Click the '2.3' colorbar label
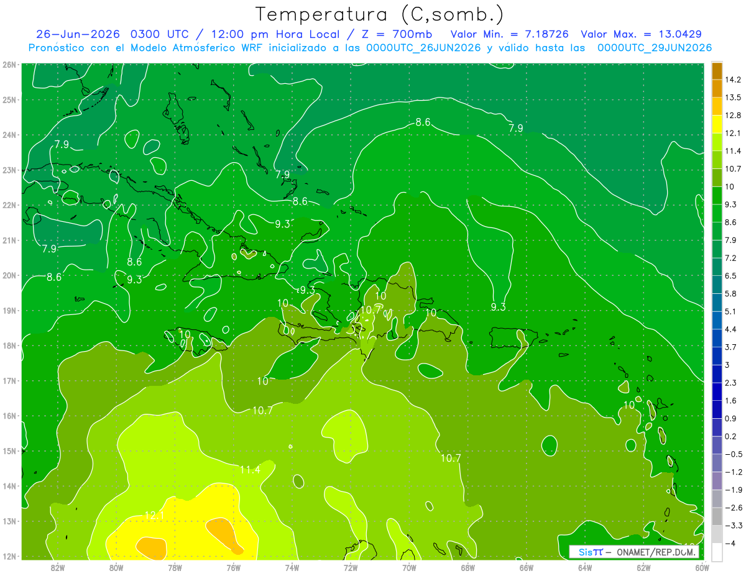This screenshot has height=576, width=746. (731, 383)
